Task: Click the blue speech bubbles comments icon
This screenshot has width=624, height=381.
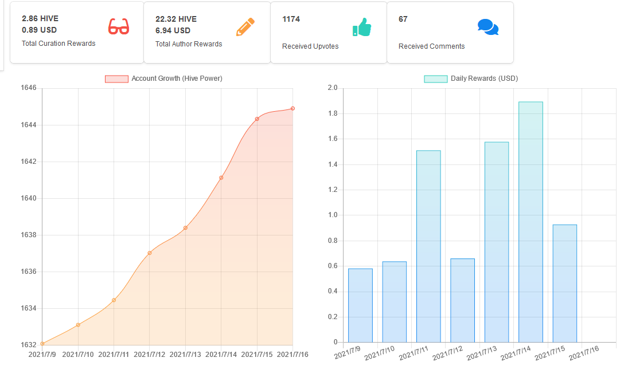Action: click(488, 27)
